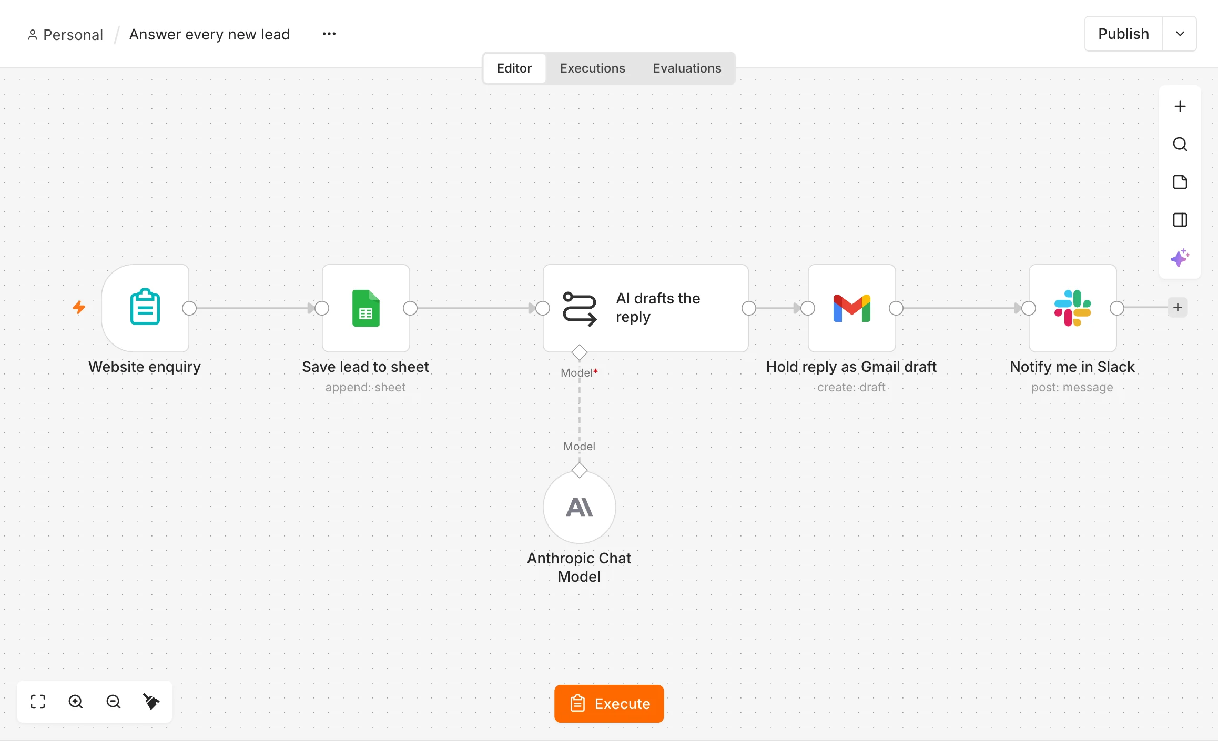Fit workflow to view icon
The image size is (1218, 749).
(38, 702)
